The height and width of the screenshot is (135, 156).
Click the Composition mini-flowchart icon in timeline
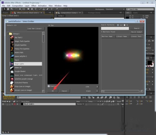[84, 97]
